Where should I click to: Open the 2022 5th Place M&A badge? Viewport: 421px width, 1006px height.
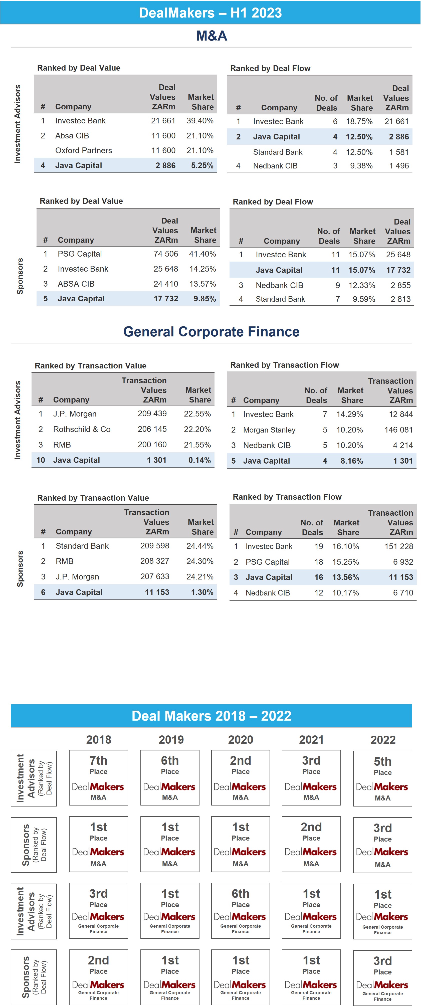(382, 778)
